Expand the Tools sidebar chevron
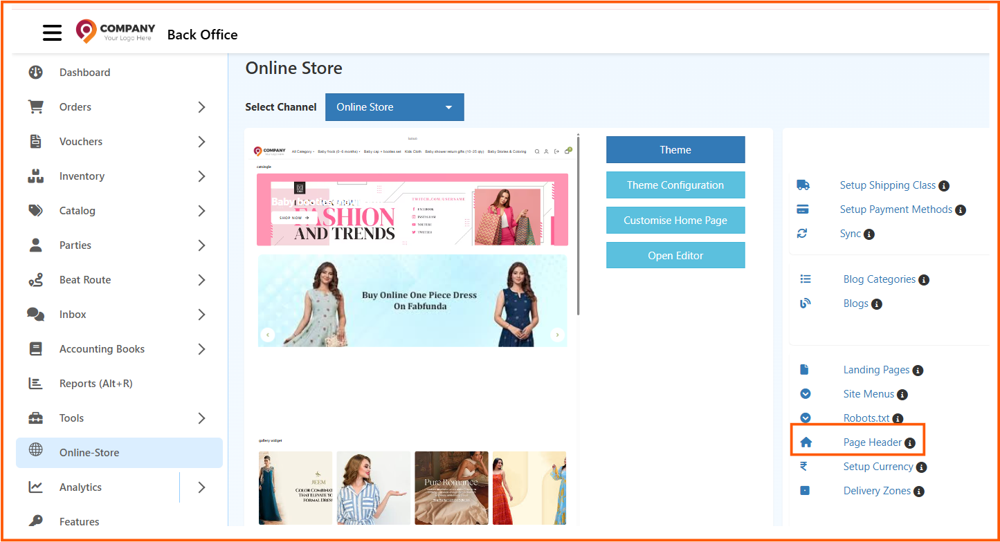Viewport: 1000px width, 542px height. pyautogui.click(x=201, y=418)
